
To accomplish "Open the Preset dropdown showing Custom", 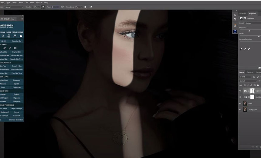I will tap(253, 23).
